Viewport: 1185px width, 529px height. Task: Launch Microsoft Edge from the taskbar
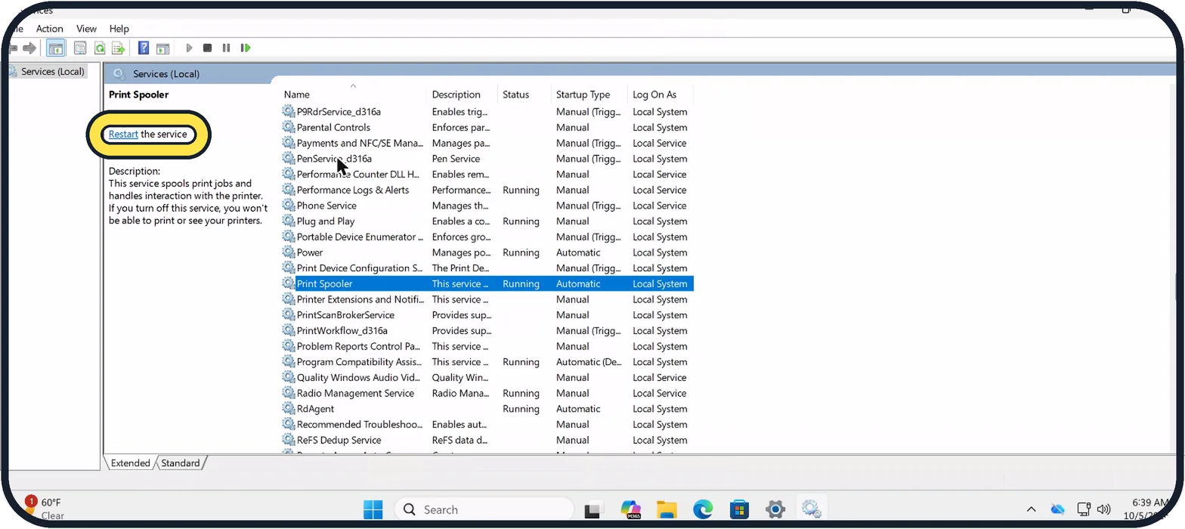(x=703, y=509)
